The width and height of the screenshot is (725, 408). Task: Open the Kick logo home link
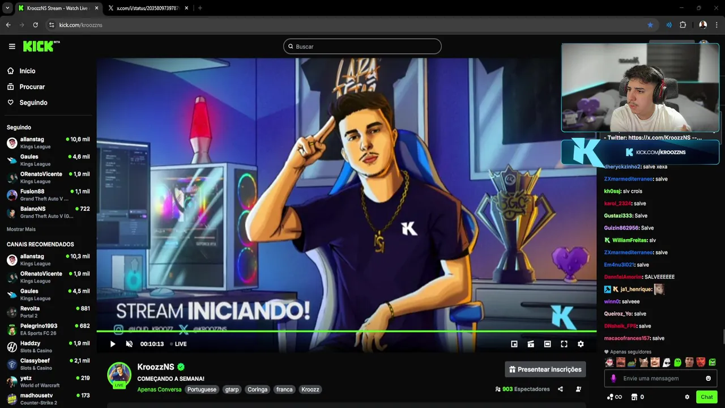41,46
